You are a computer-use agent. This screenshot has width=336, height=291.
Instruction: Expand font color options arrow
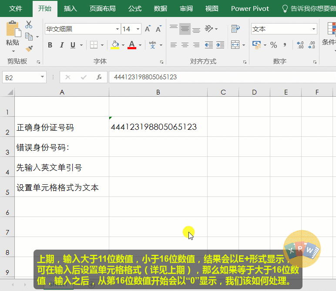tap(140, 45)
